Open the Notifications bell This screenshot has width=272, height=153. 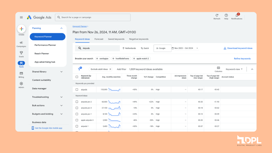(x=237, y=15)
